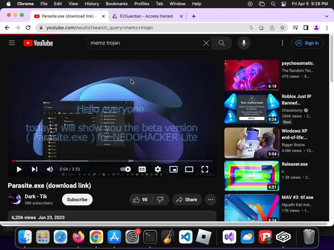Click the Chrome address bar URL
Image resolution: width=334 pixels, height=250 pixels.
pyautogui.click(x=99, y=28)
